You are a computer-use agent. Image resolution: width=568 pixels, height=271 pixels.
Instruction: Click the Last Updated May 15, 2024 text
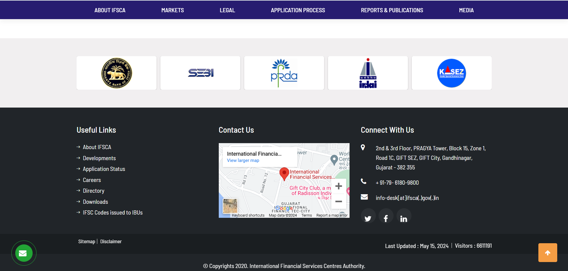417,246
